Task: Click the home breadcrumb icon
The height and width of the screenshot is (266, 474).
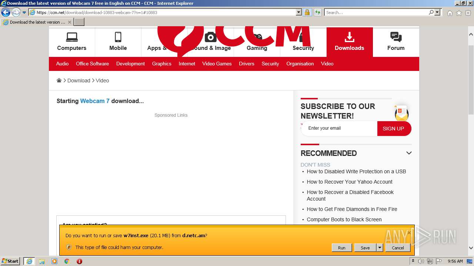Action: (x=59, y=80)
